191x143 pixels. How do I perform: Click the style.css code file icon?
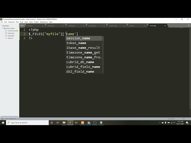click(6, 38)
